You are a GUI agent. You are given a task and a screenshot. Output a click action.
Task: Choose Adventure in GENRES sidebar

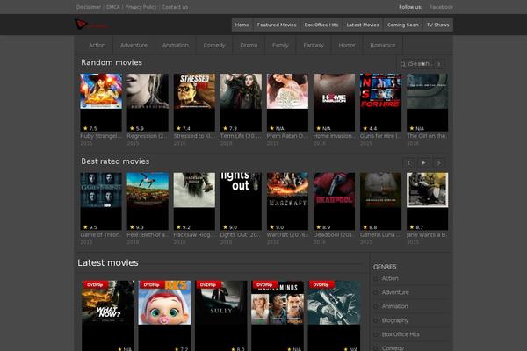coord(395,292)
